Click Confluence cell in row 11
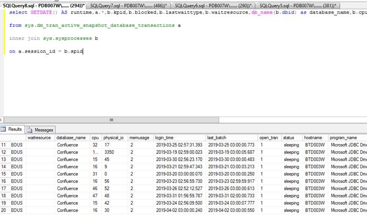 pyautogui.click(x=68, y=145)
